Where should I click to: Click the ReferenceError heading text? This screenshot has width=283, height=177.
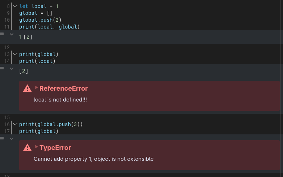[x=64, y=88]
